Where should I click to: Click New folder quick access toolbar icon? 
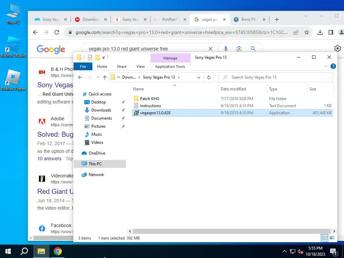[x=97, y=57]
